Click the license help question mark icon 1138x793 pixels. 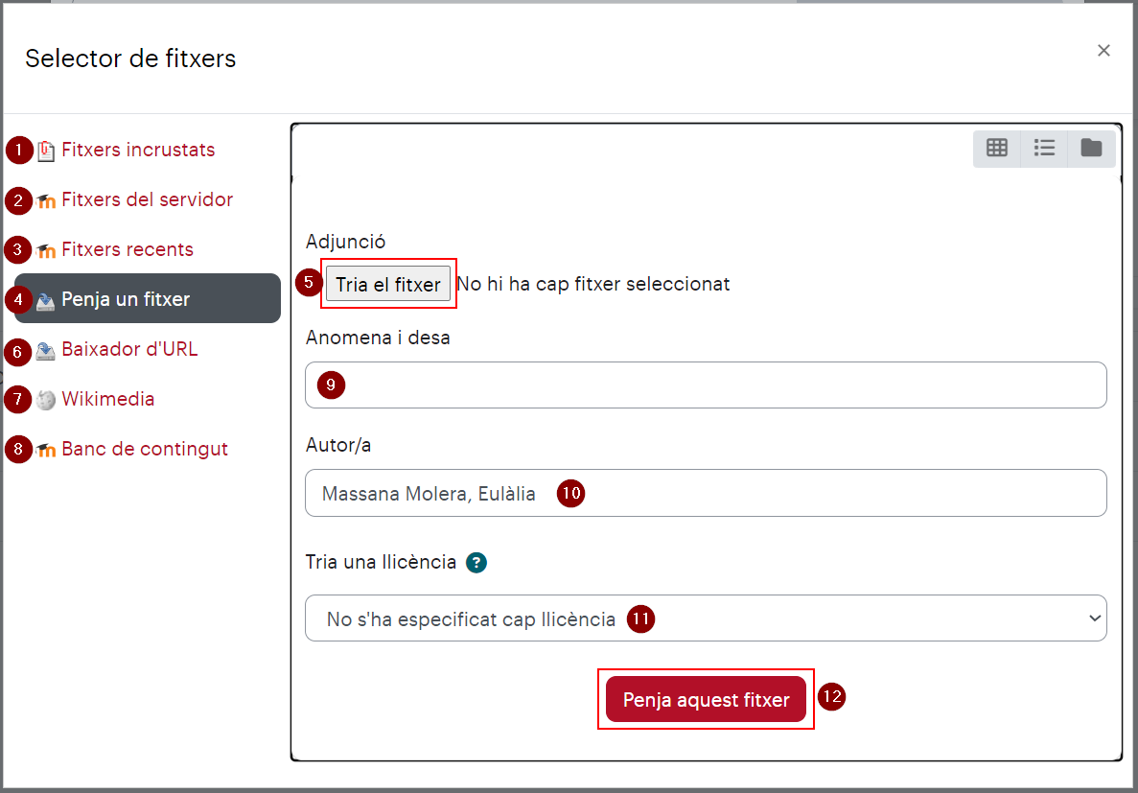coord(476,563)
